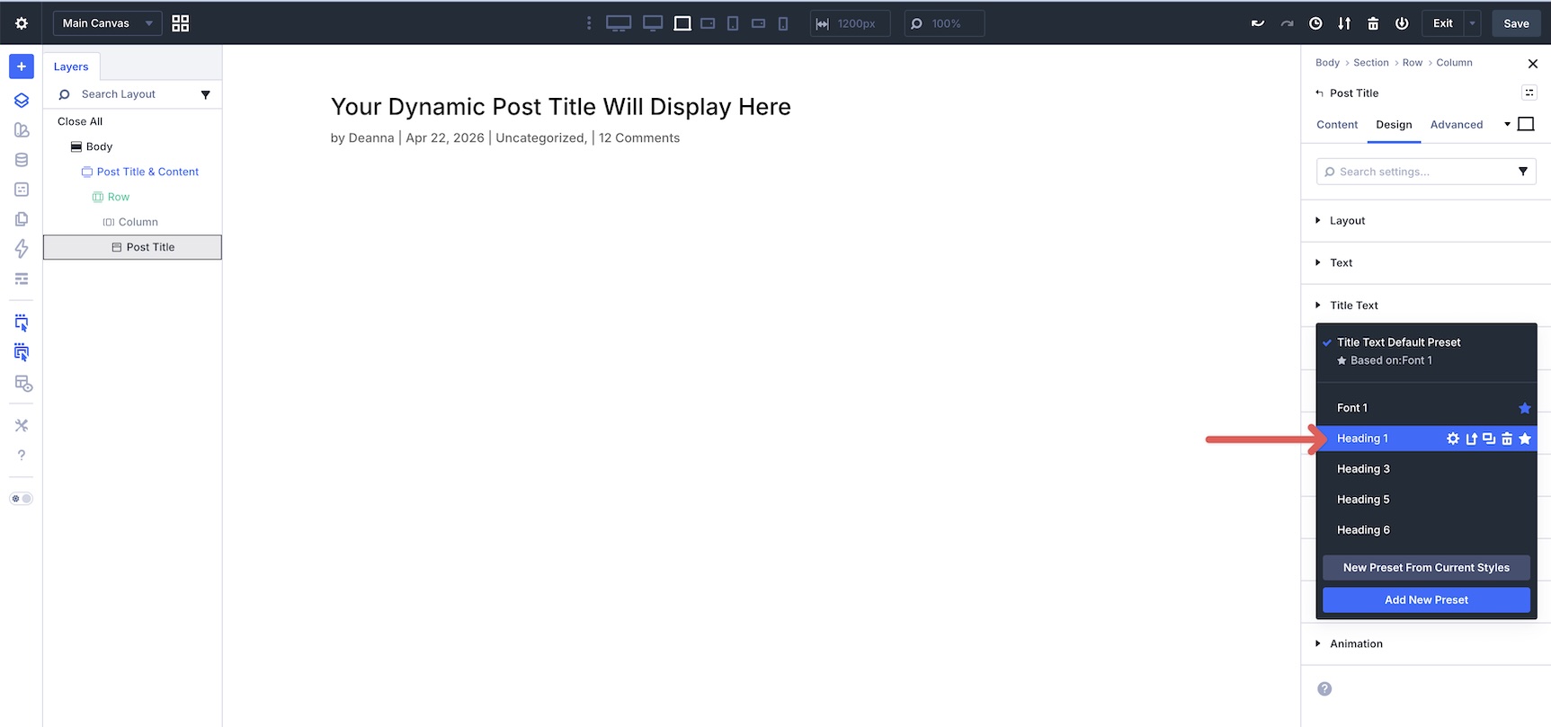Click the three-dot responsive options handle
Screen dimensions: 1551x727
(589, 23)
